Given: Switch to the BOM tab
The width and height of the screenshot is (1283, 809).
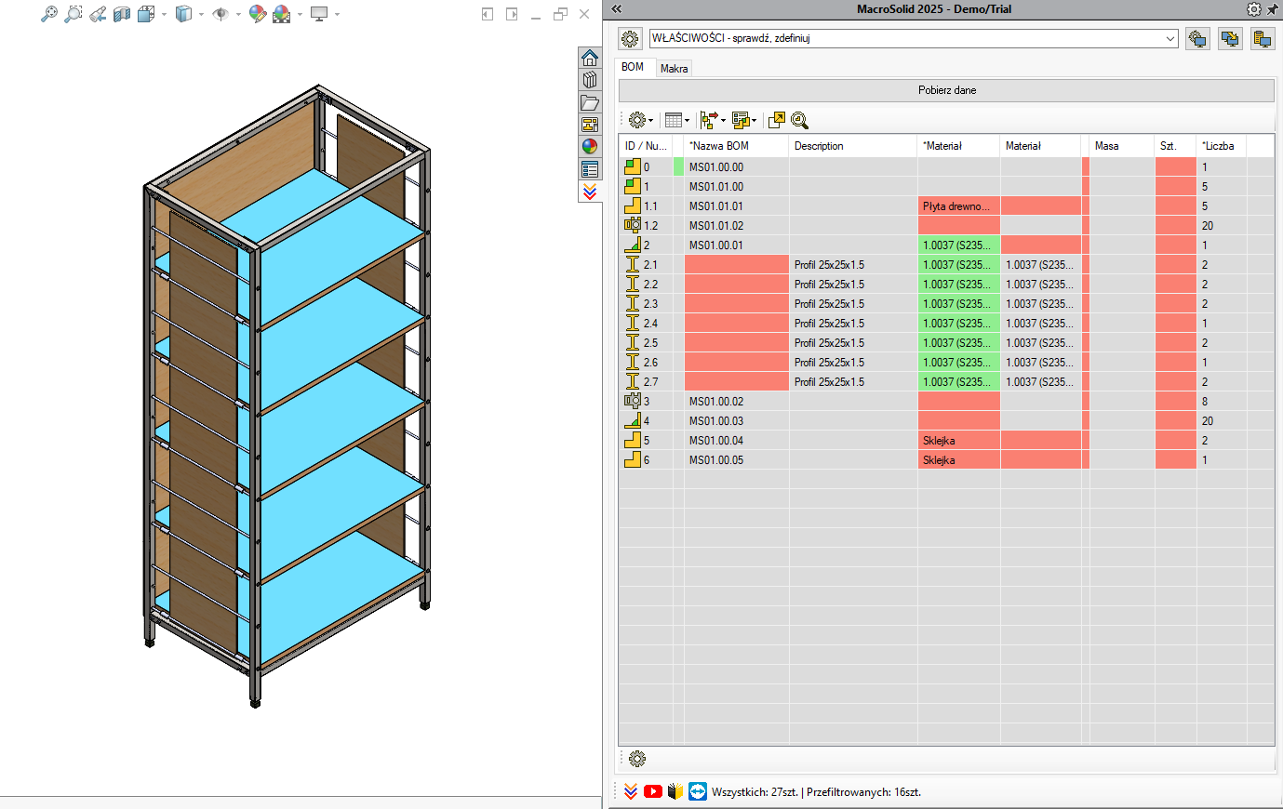Looking at the screenshot, I should tap(633, 67).
